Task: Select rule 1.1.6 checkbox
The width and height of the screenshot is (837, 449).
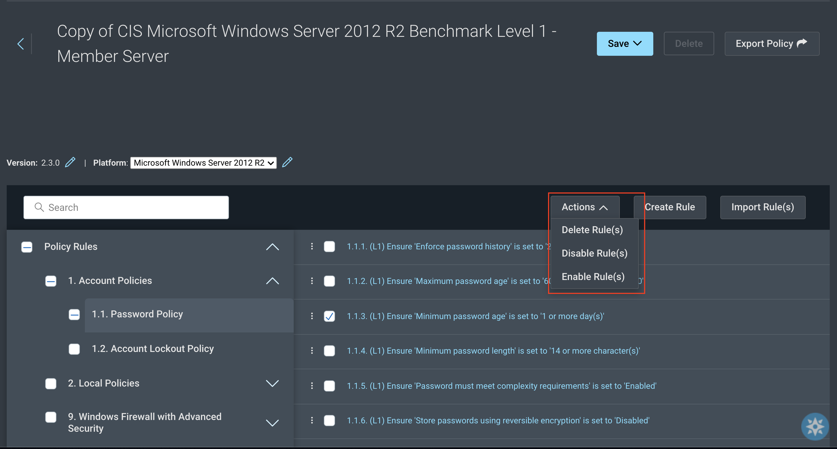Action: tap(329, 421)
